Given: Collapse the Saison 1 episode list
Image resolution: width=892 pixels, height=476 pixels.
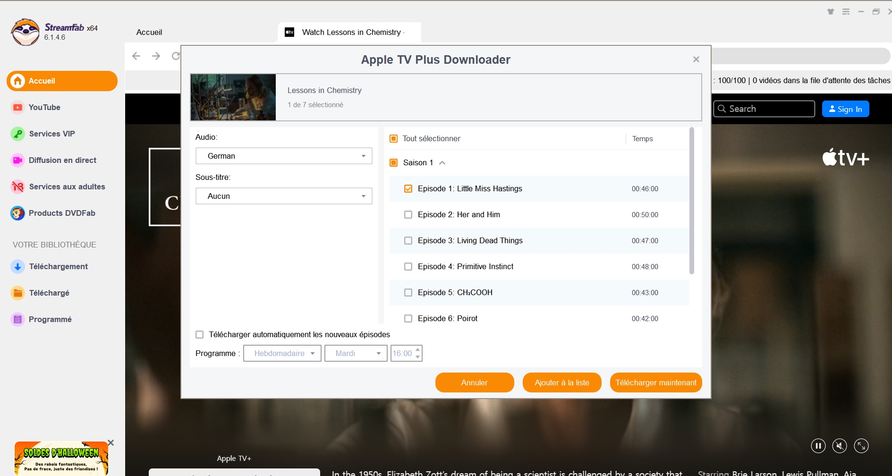Looking at the screenshot, I should coord(442,163).
